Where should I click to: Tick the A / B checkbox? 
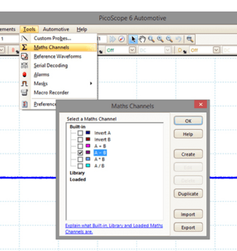click(80, 166)
